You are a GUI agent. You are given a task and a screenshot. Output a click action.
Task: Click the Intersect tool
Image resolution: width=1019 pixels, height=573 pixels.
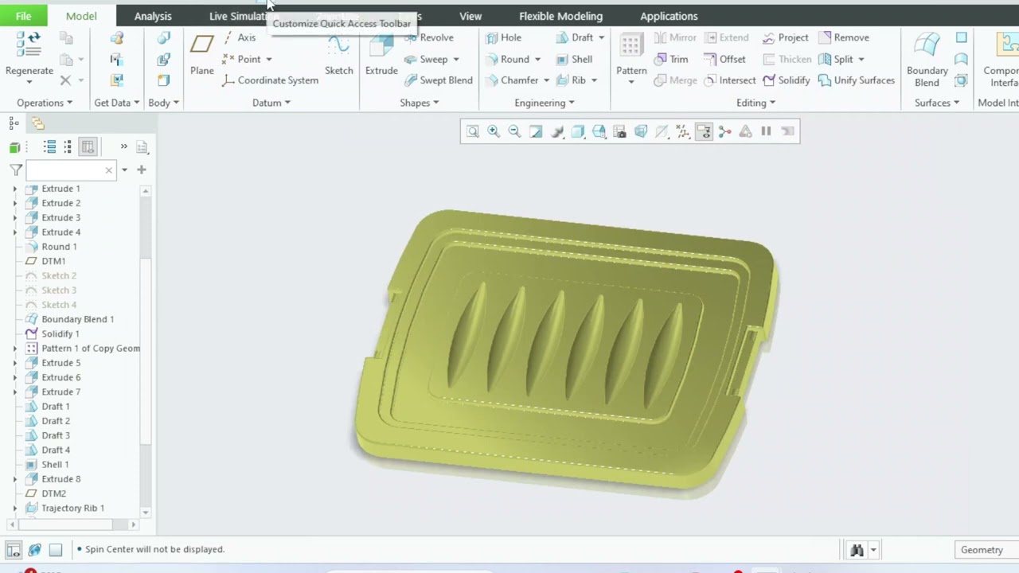click(729, 80)
